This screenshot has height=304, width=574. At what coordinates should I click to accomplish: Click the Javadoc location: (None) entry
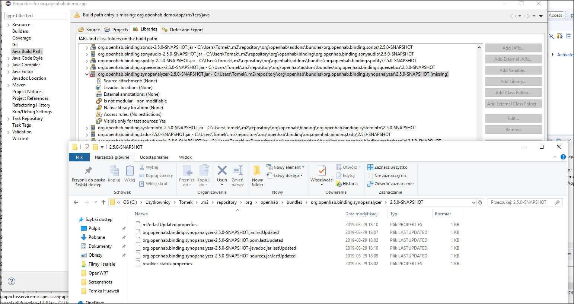pos(128,88)
